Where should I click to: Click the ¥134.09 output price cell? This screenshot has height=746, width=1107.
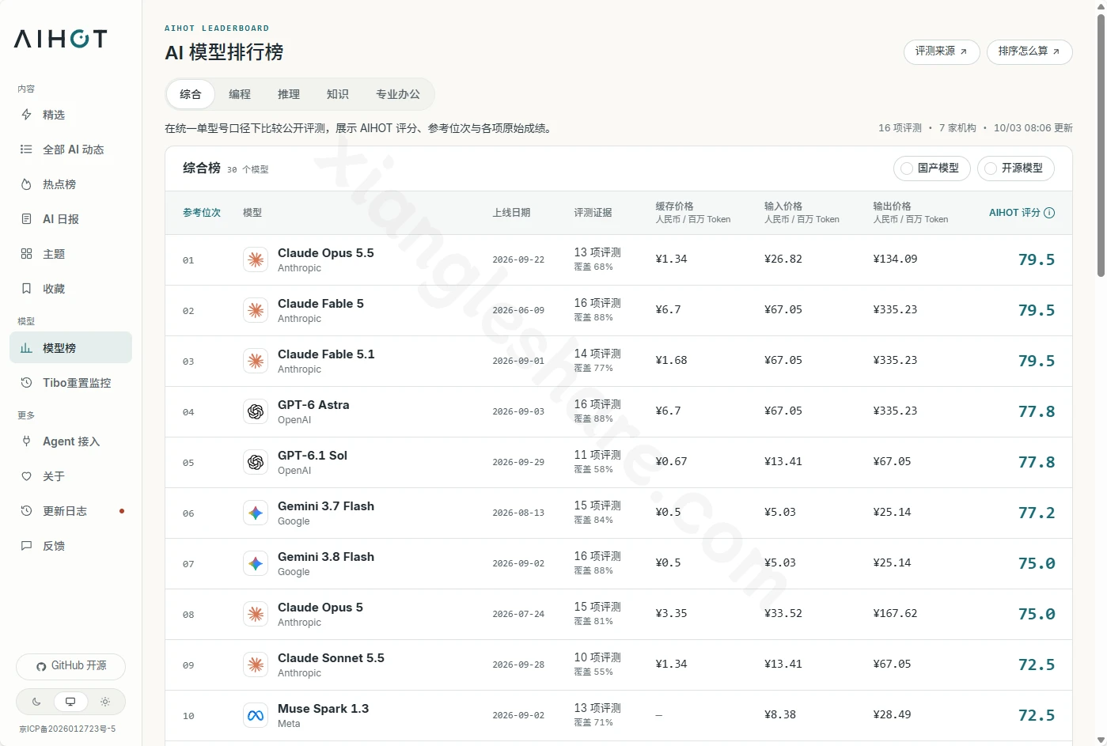tap(895, 259)
